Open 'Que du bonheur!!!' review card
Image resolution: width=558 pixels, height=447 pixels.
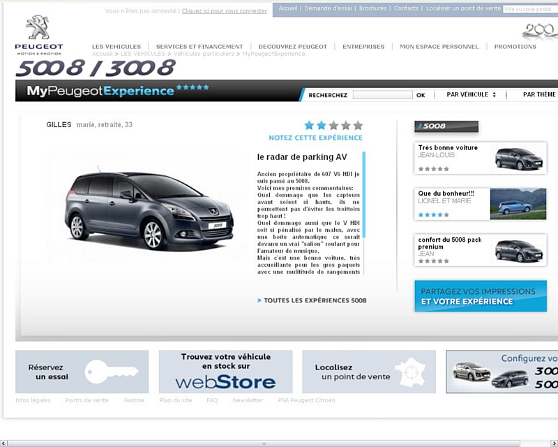(x=481, y=204)
